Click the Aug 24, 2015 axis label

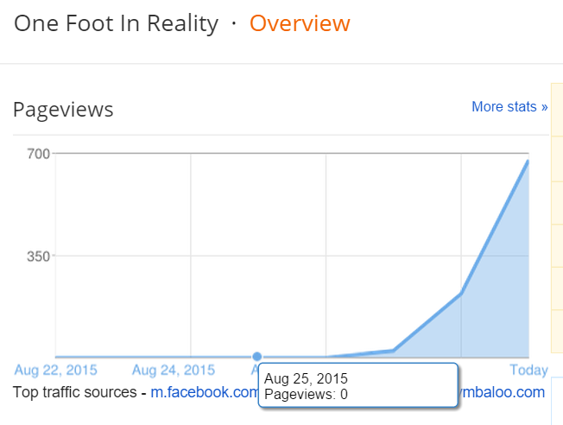(x=174, y=370)
